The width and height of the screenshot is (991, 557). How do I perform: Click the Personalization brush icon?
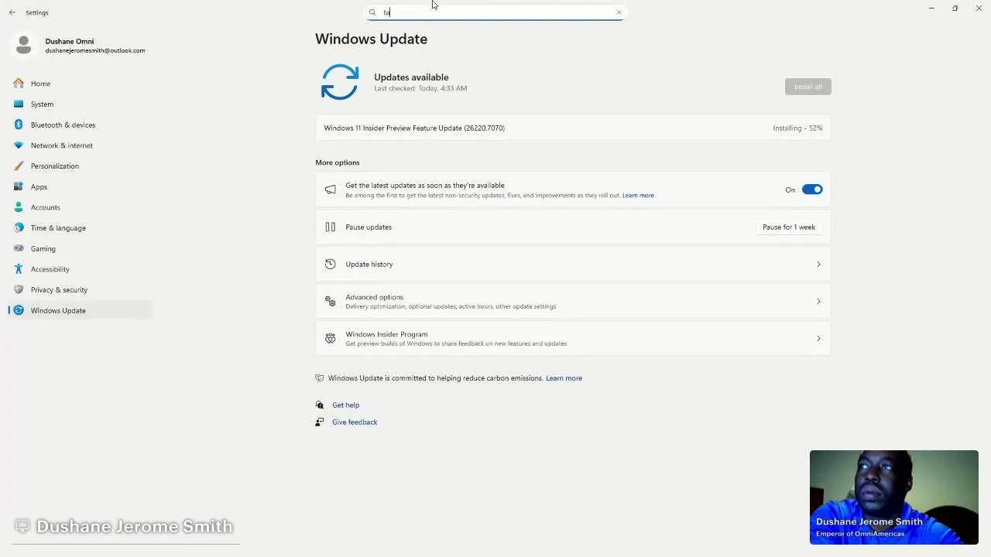click(19, 166)
